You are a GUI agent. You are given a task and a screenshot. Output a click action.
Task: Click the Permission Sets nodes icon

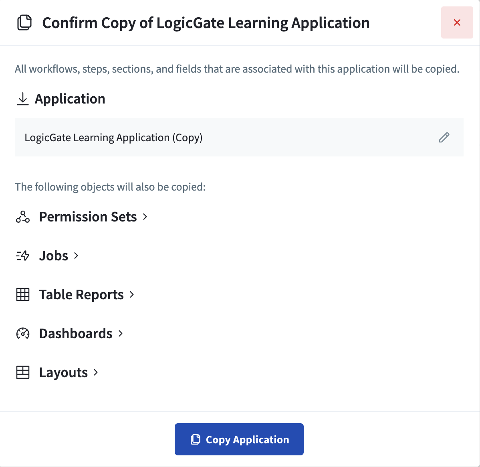[23, 217]
